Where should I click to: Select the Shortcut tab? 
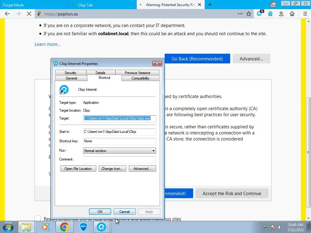(x=104, y=78)
